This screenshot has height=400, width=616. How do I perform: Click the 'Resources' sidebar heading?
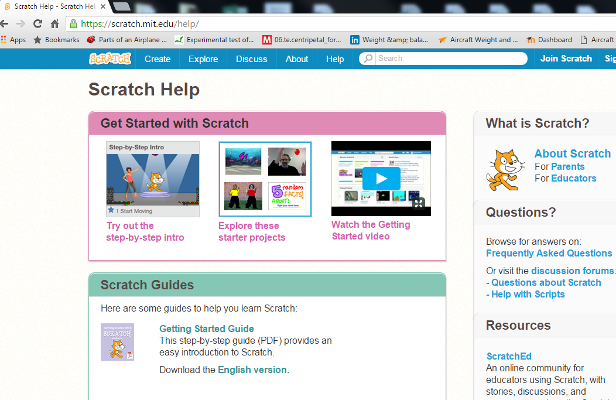[518, 326]
